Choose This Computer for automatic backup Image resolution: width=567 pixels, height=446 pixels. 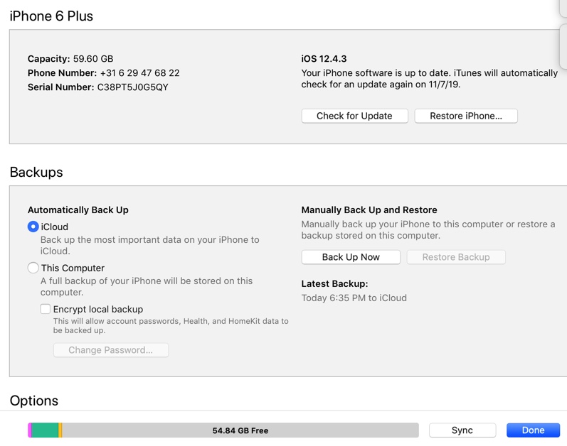coord(33,268)
